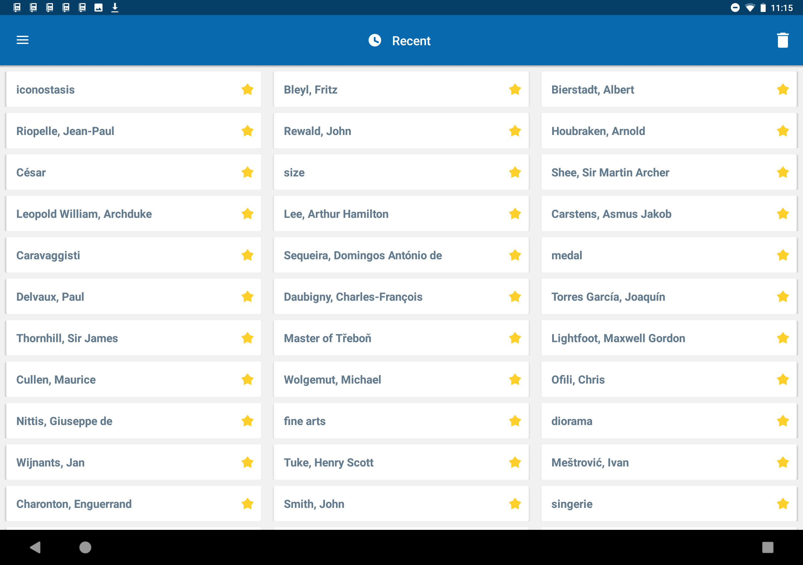This screenshot has height=565, width=803.
Task: Click the star for Smith, John
Action: [515, 504]
